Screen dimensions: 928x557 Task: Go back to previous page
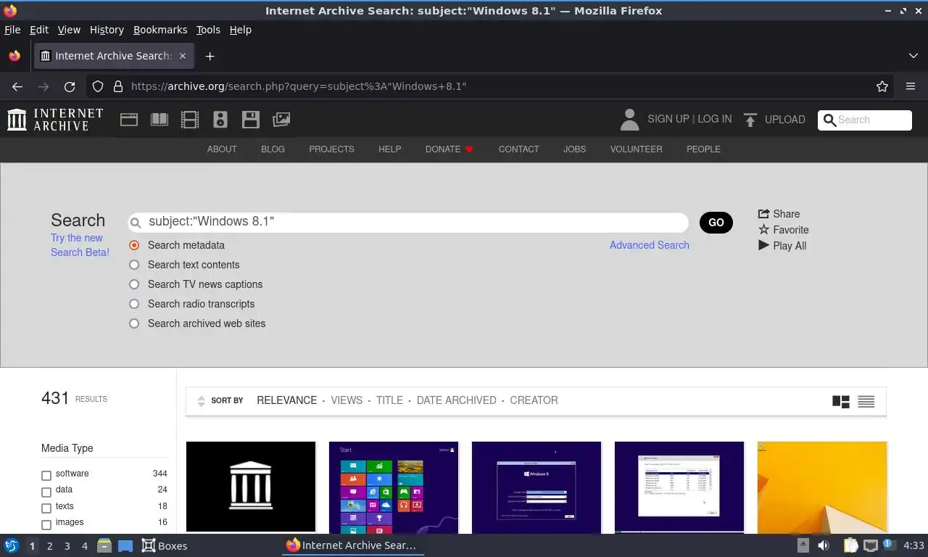click(17, 86)
